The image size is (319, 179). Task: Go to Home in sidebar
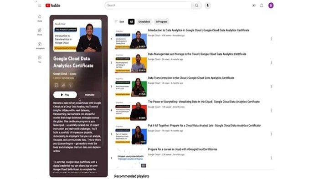(40, 18)
